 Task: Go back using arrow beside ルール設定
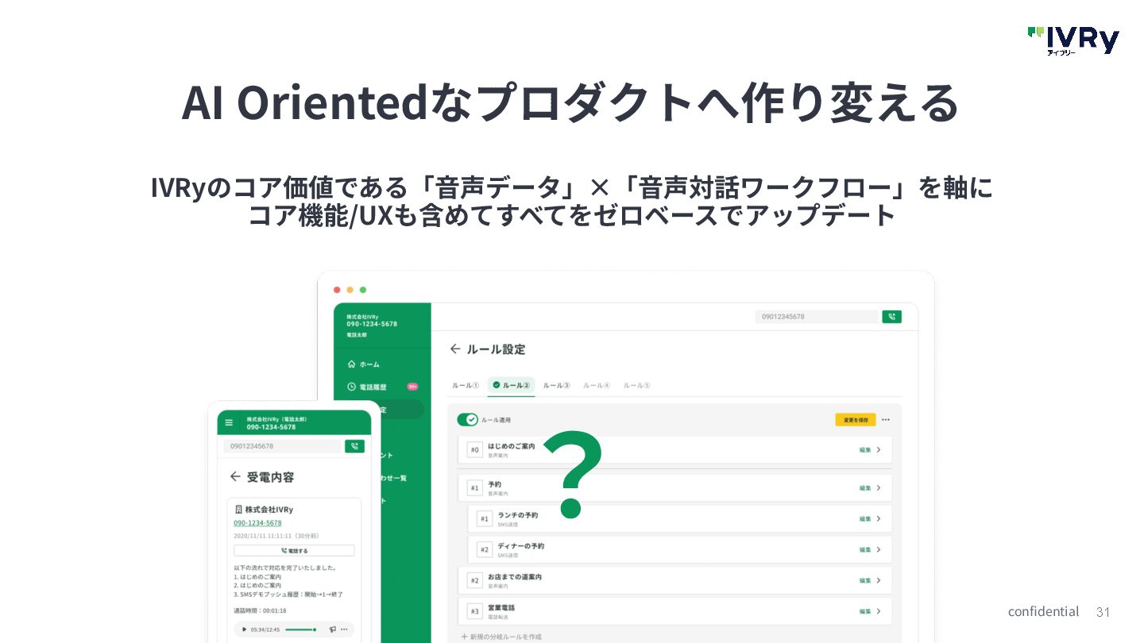pyautogui.click(x=455, y=349)
